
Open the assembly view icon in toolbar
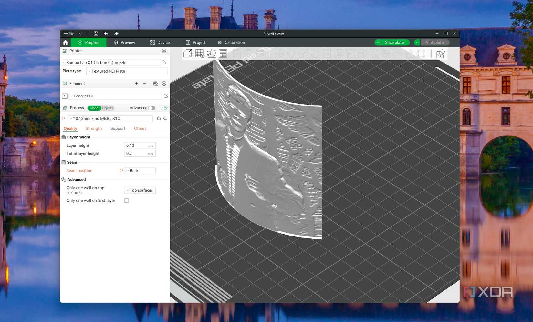[441, 54]
